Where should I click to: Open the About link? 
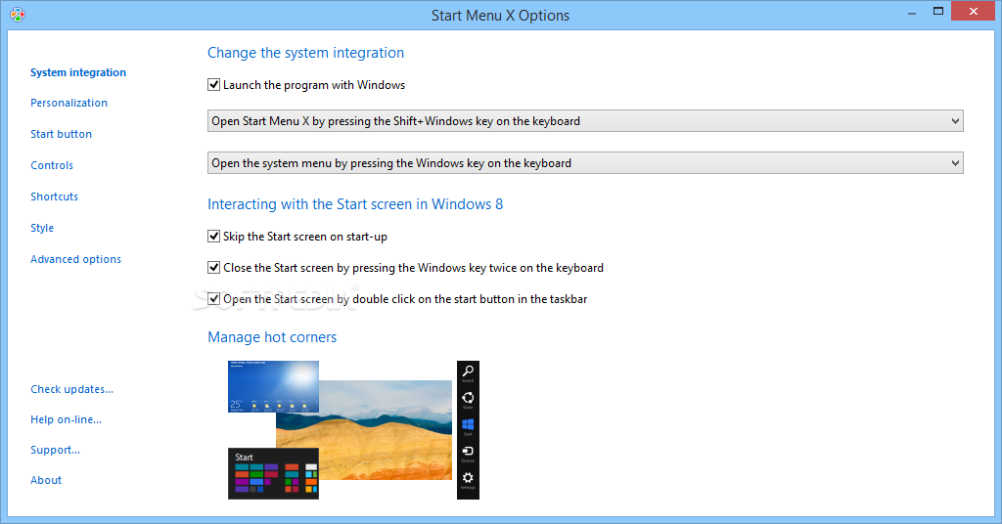(46, 480)
